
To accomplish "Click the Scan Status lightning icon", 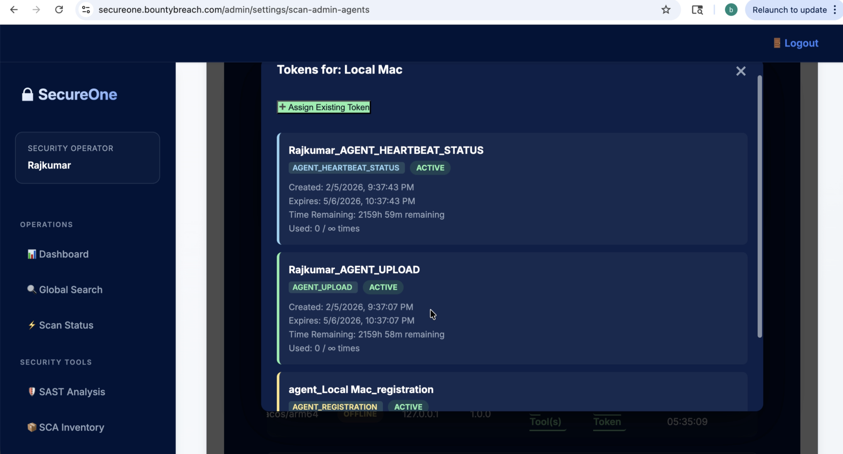I will pos(32,325).
